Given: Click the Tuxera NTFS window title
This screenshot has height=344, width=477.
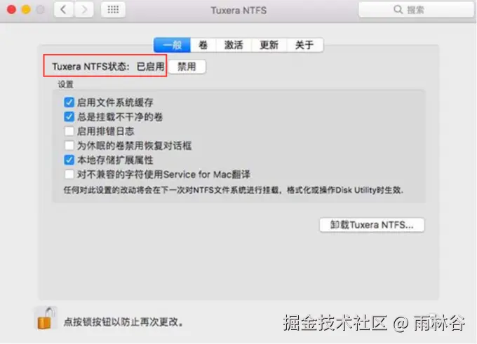Looking at the screenshot, I should tap(238, 11).
